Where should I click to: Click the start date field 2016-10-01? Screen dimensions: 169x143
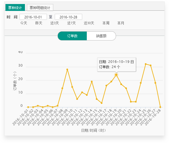point(33,17)
